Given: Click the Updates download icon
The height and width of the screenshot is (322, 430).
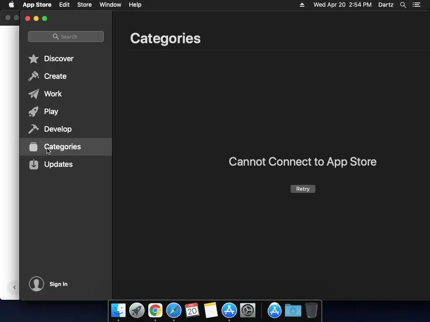Looking at the screenshot, I should tap(34, 164).
